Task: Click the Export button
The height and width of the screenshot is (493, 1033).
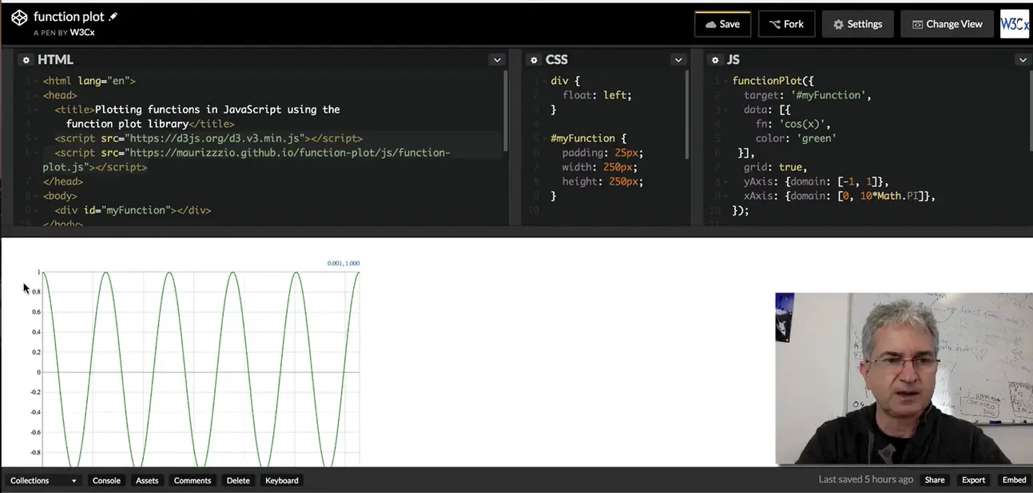Action: 973,480
